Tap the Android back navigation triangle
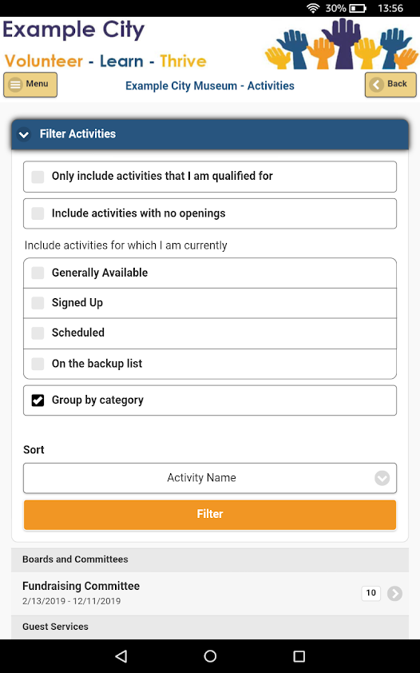Screen dimensions: 420x673 pyautogui.click(x=121, y=656)
